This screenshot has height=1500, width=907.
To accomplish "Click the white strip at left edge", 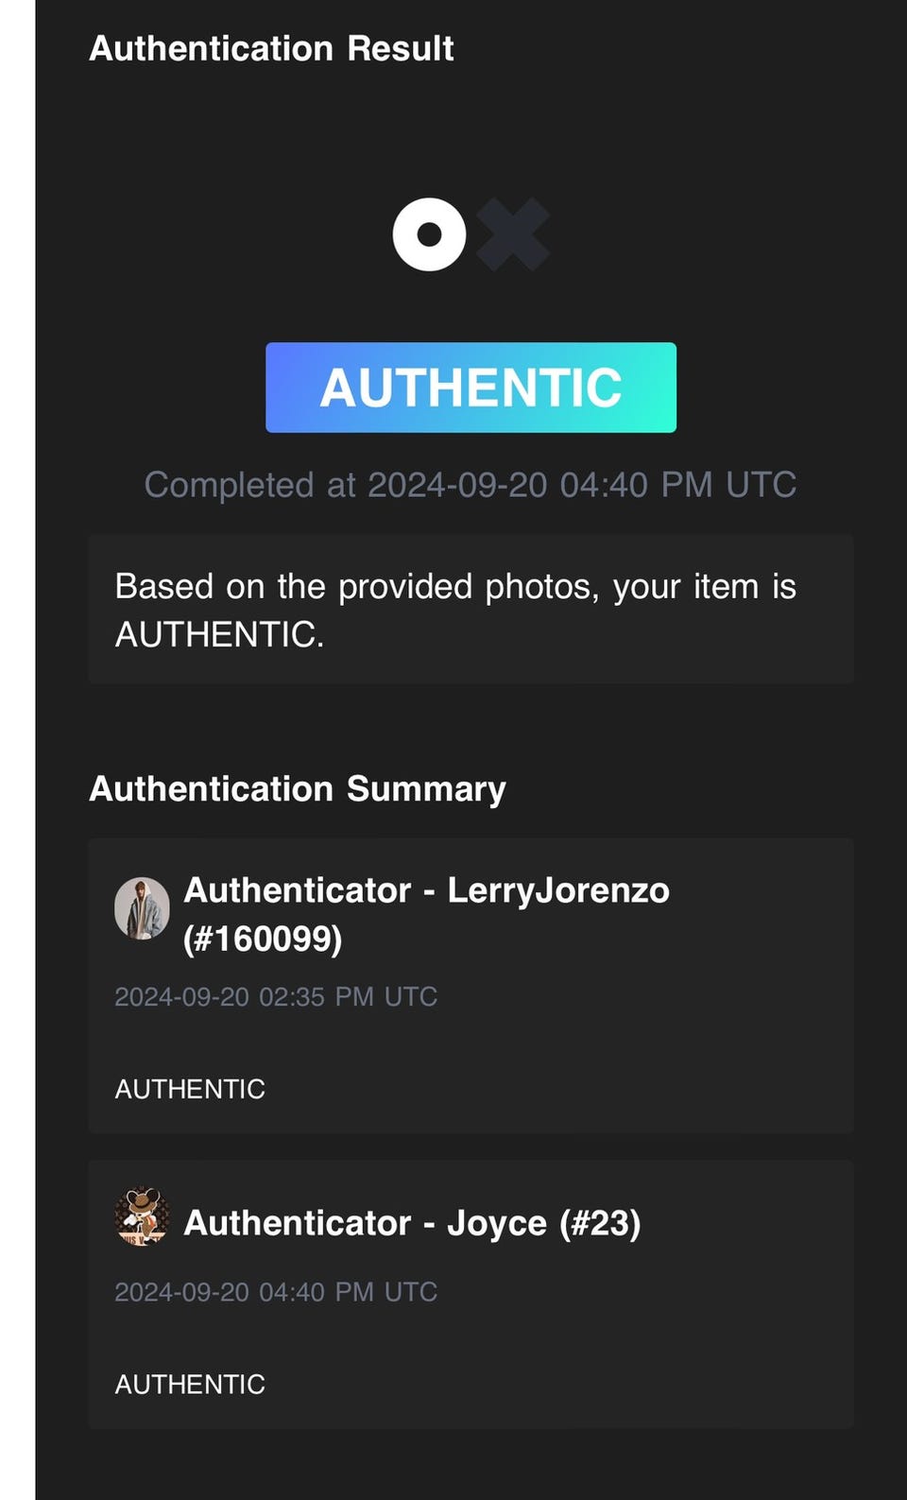I will point(17,750).
